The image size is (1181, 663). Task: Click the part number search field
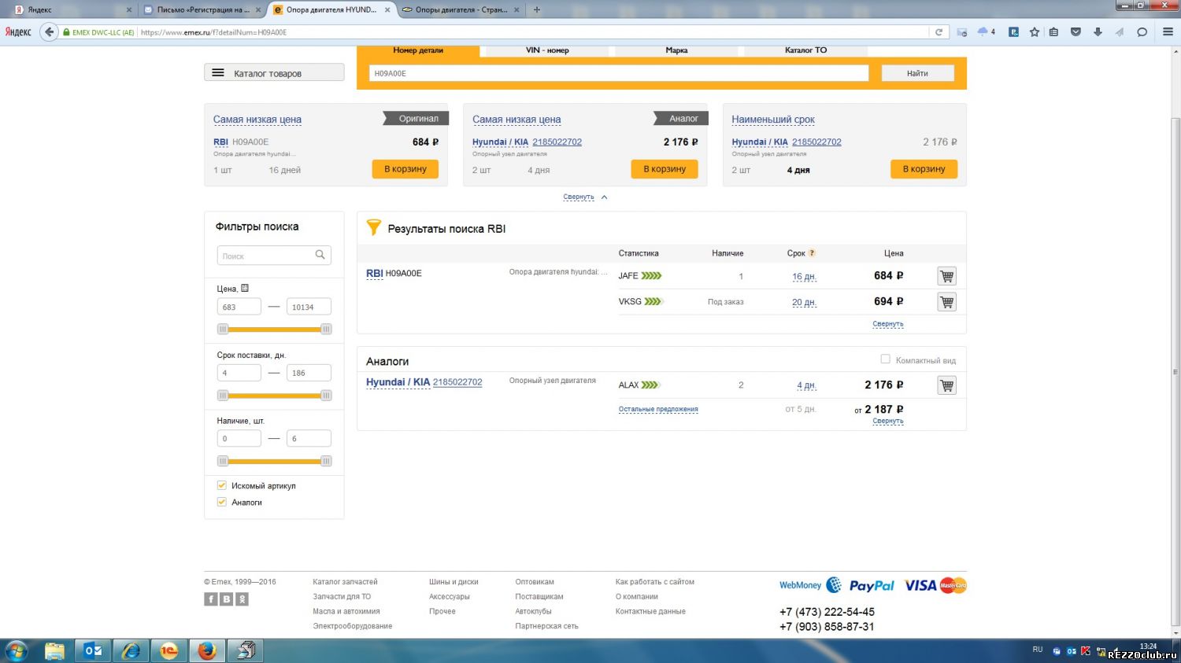click(x=618, y=73)
